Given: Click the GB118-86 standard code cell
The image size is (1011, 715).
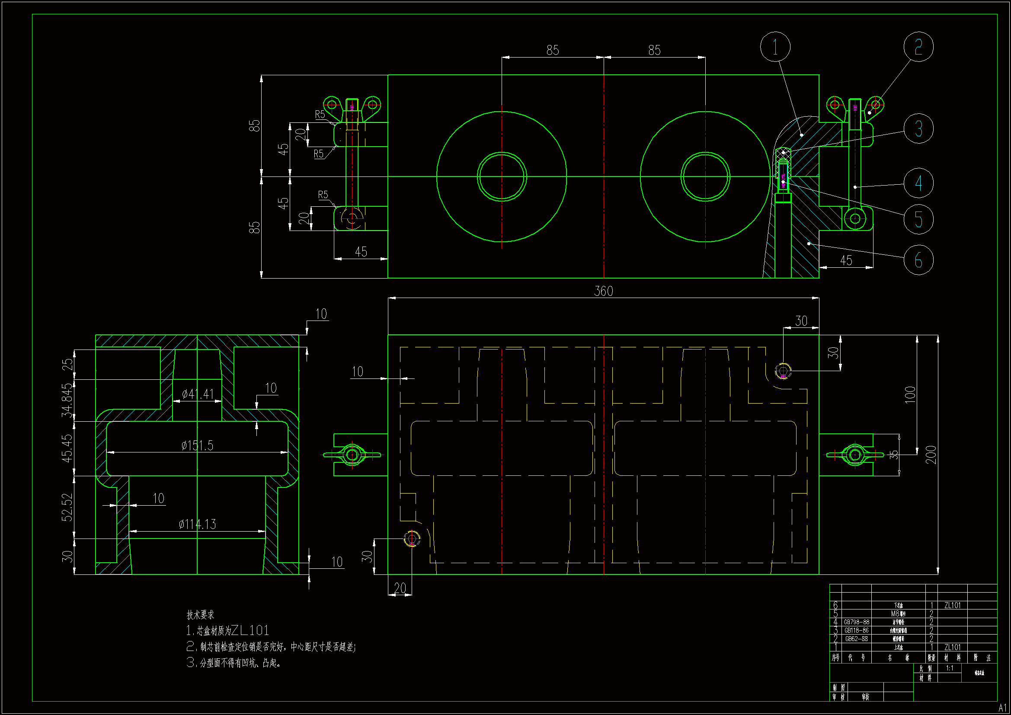Looking at the screenshot, I should 856,630.
